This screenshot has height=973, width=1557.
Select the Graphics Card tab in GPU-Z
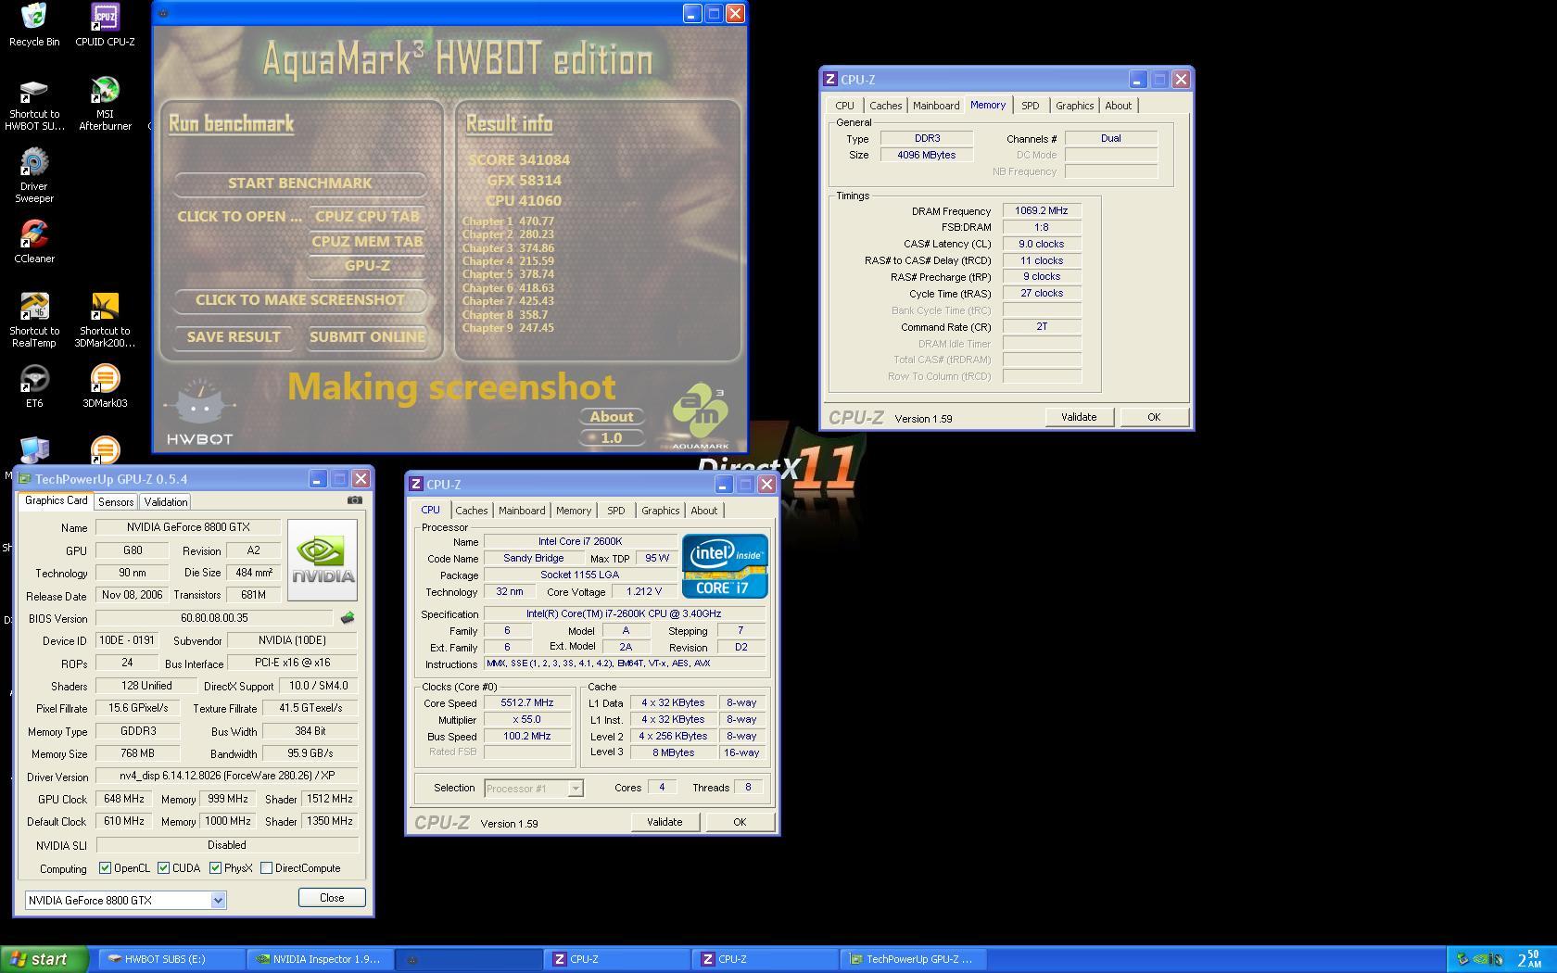coord(57,500)
